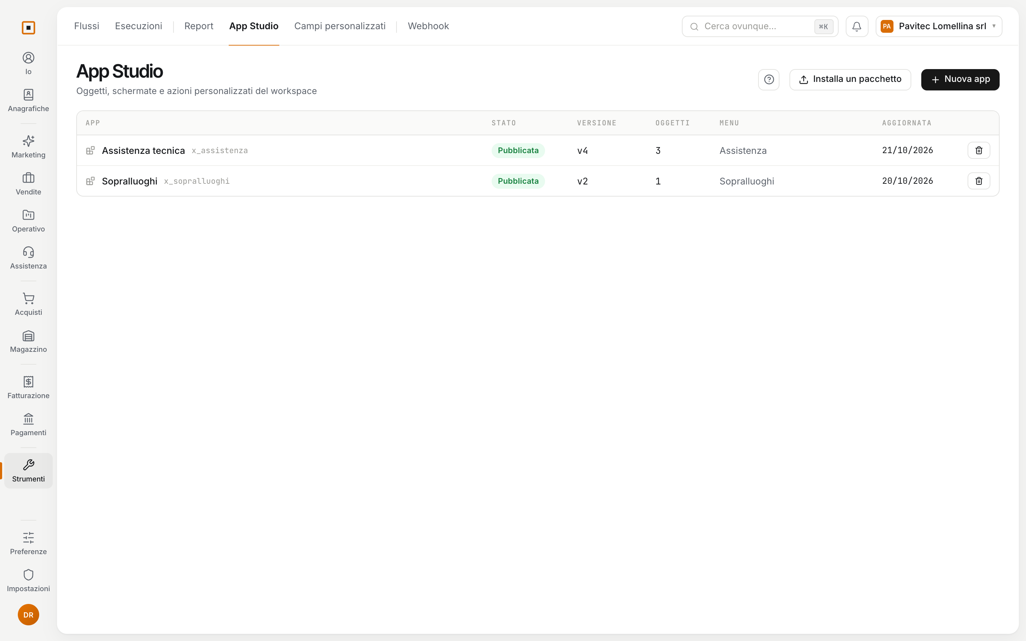Open the Acquisti module

(28, 304)
